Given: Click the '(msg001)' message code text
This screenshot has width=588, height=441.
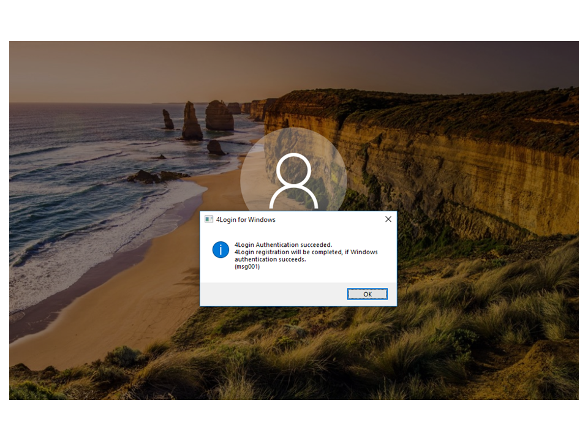Looking at the screenshot, I should [247, 266].
